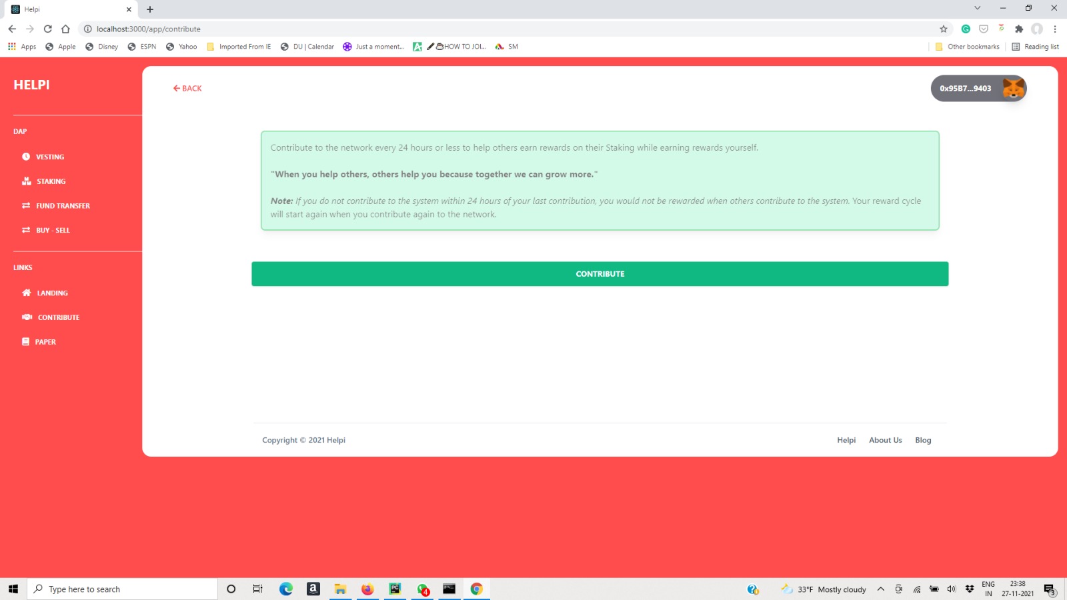Click the browser forward arrow

coord(29,29)
